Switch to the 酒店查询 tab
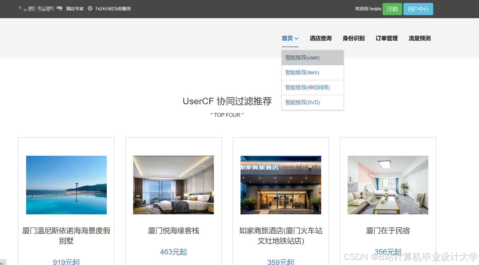The height and width of the screenshot is (265, 479). [320, 38]
